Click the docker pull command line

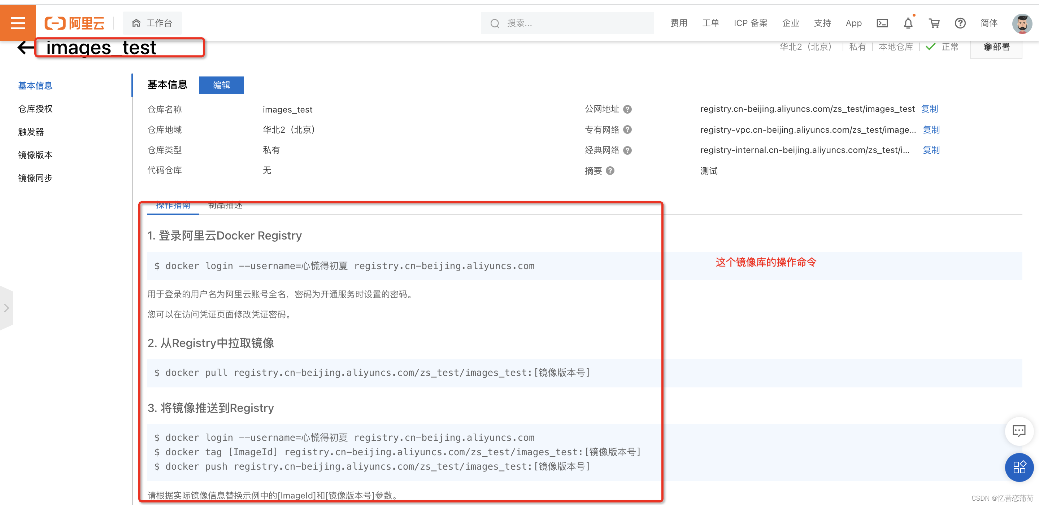tap(372, 373)
